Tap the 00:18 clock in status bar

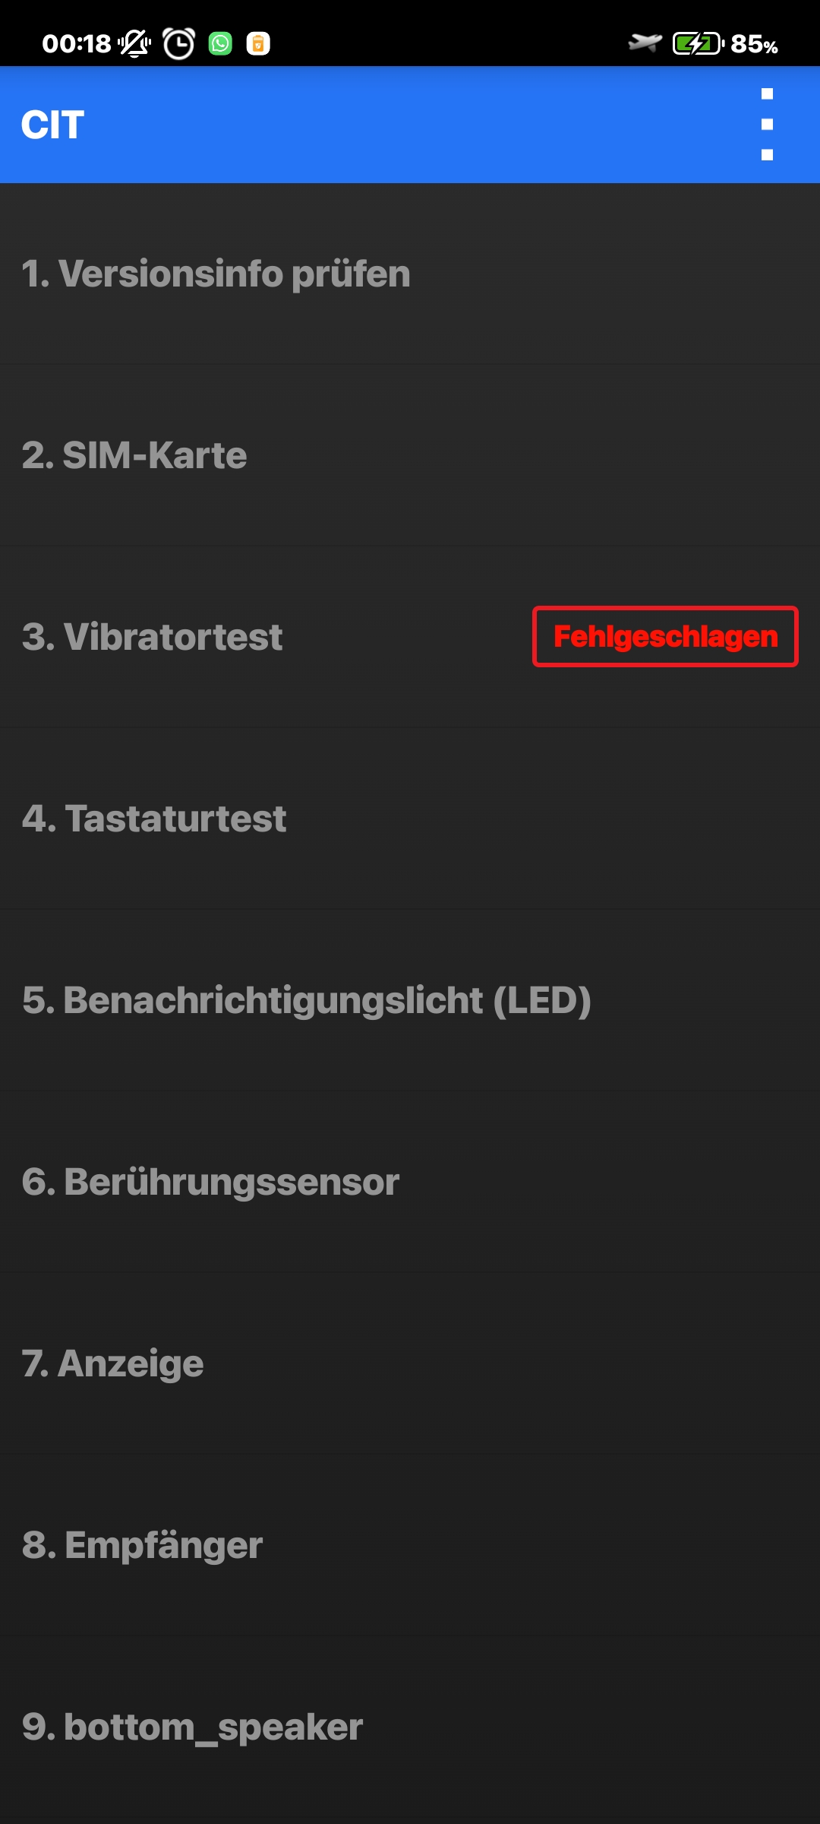click(x=77, y=43)
